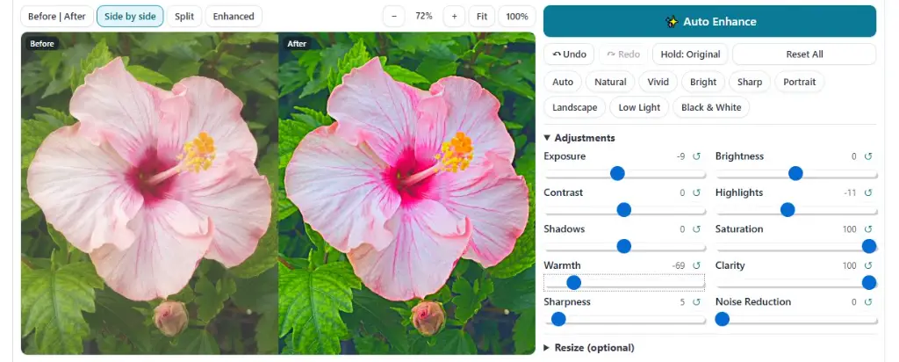899x362 pixels.
Task: Apply the Natural preset
Action: tap(610, 82)
